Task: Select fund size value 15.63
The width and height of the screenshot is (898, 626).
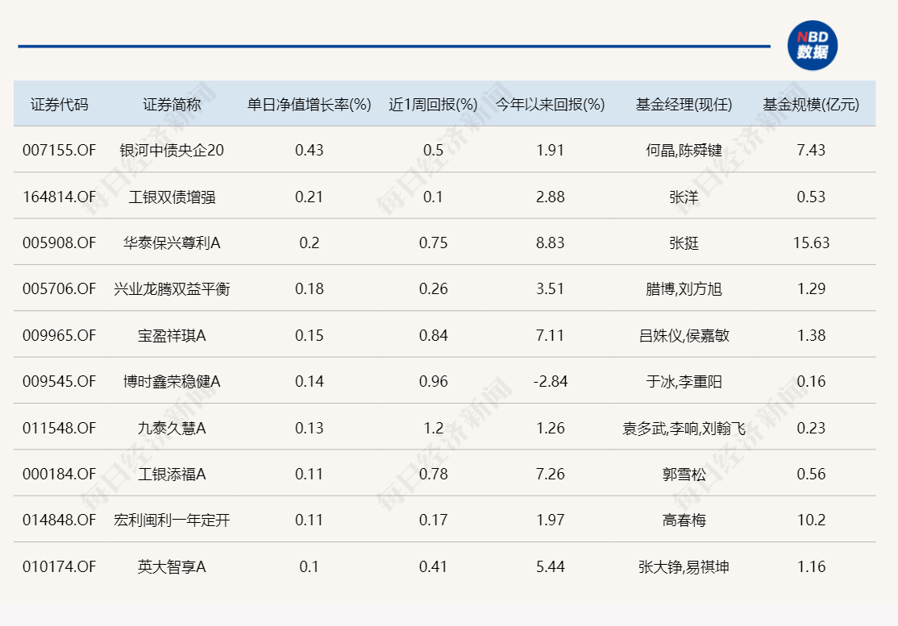Action: (x=811, y=243)
